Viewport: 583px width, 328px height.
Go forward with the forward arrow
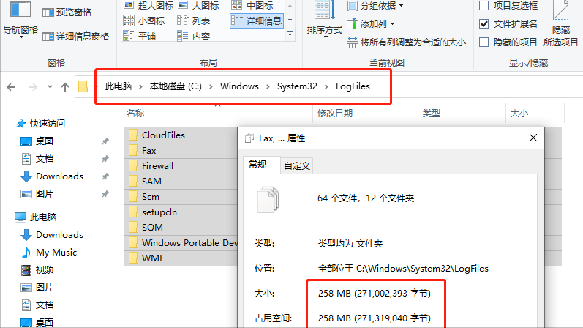click(x=33, y=87)
